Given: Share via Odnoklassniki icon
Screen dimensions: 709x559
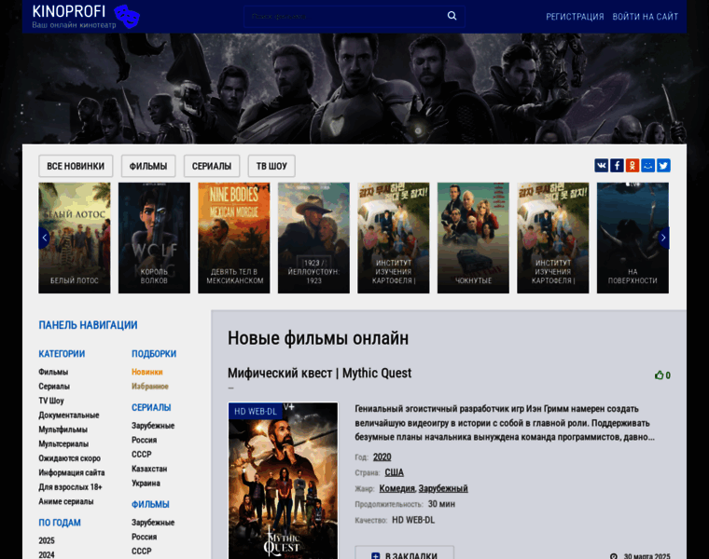Looking at the screenshot, I should (633, 166).
